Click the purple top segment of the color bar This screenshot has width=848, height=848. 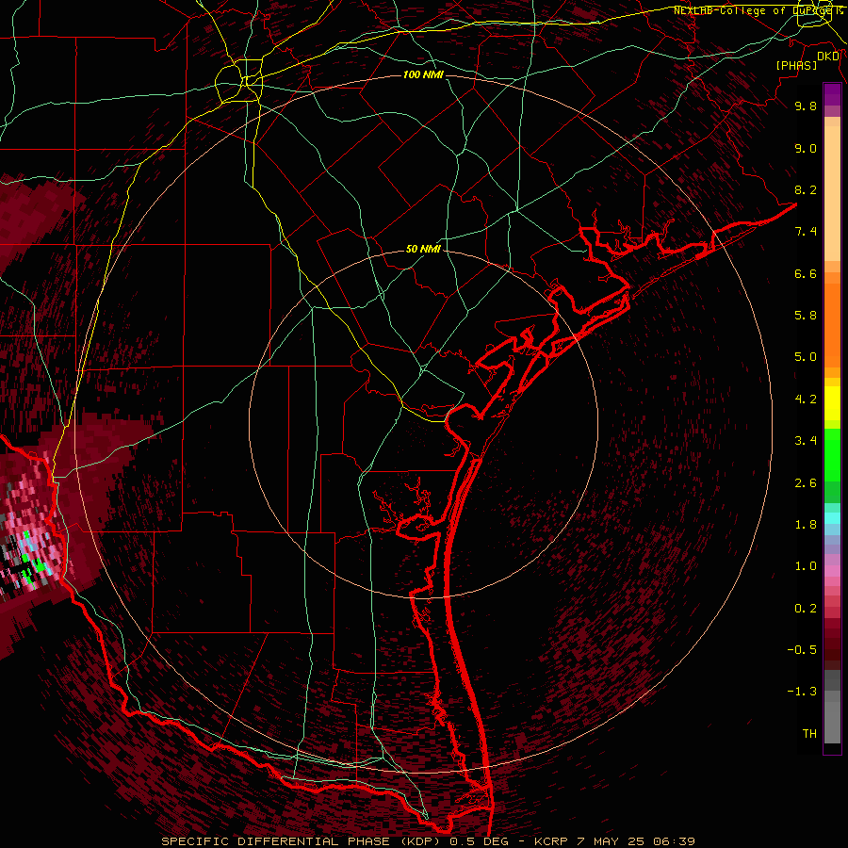[832, 94]
